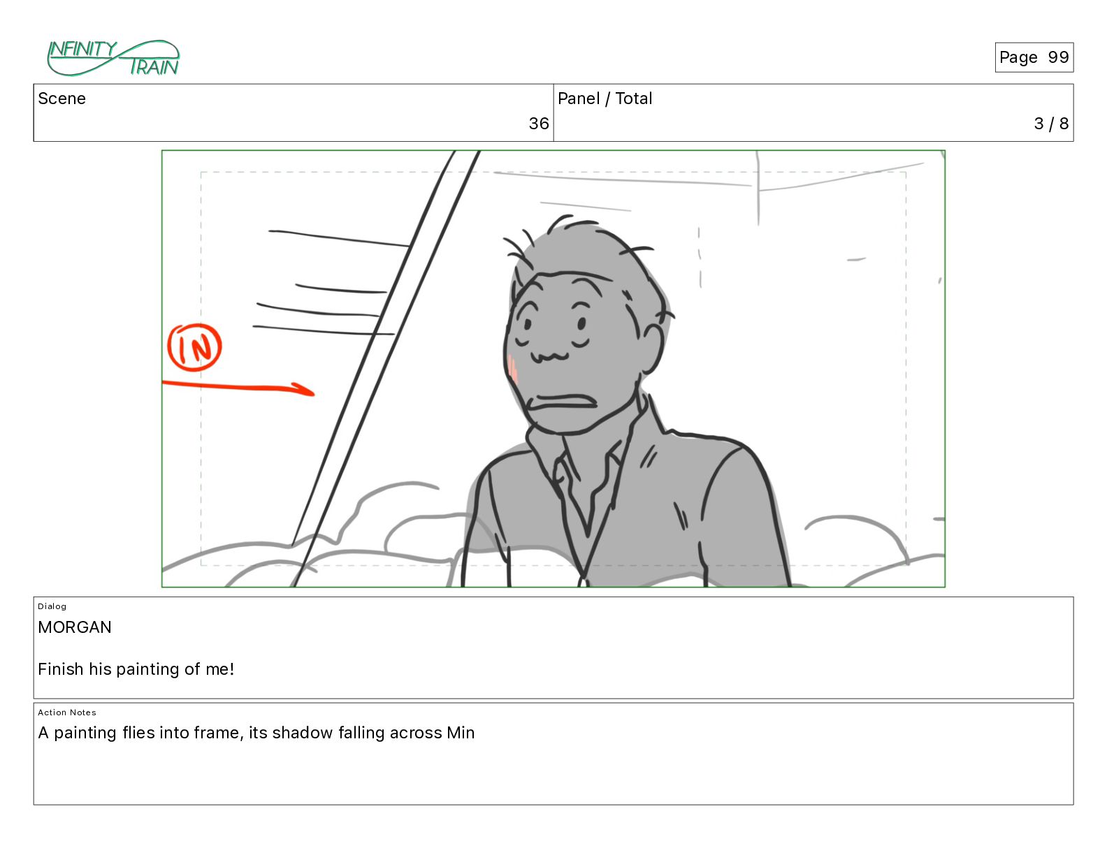
Task: Click the Action Notes heading
Action: pyautogui.click(x=67, y=712)
